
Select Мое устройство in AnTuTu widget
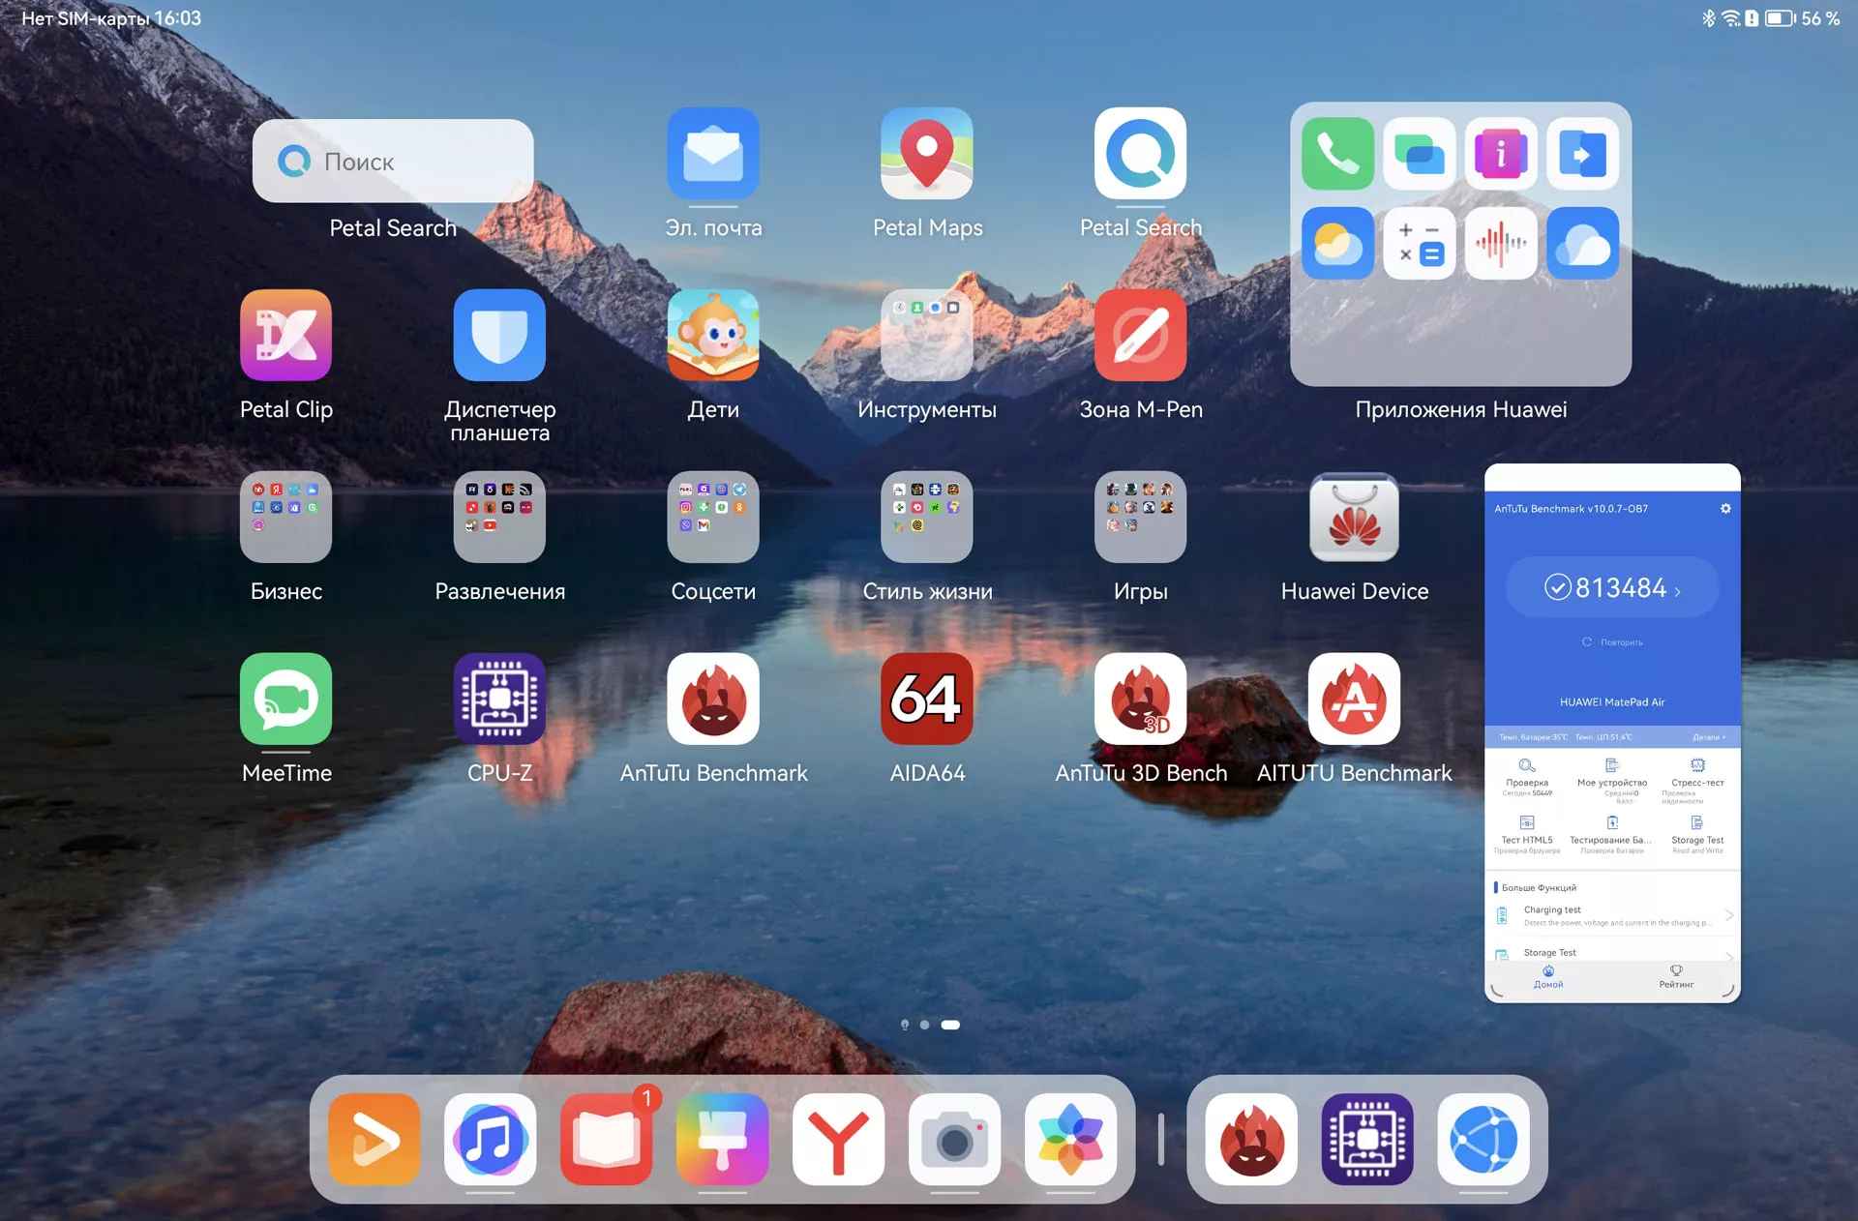pyautogui.click(x=1612, y=780)
